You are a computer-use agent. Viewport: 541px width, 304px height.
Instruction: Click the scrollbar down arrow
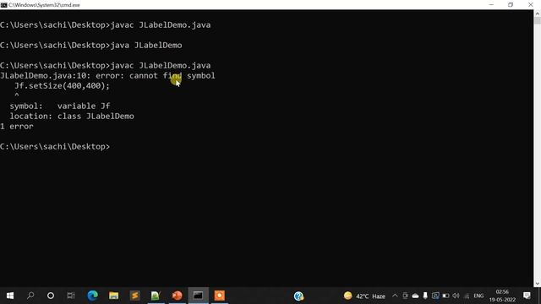[x=538, y=284]
